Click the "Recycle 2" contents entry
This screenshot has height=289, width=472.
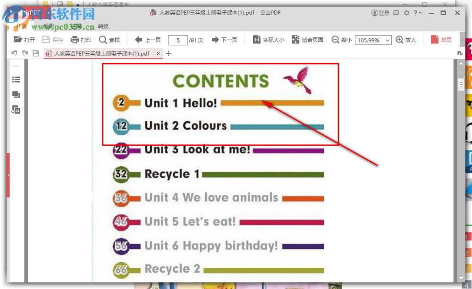click(172, 269)
